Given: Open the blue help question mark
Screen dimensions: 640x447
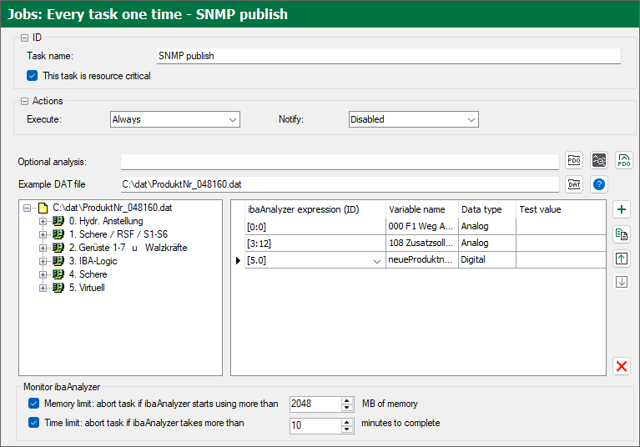Looking at the screenshot, I should coord(599,184).
